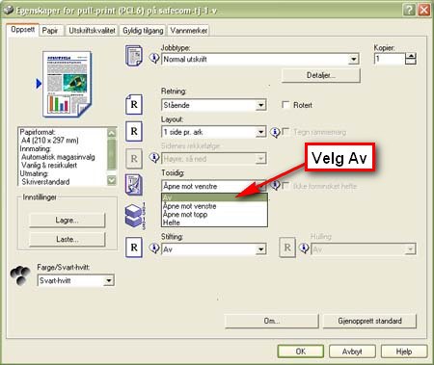Open the Jobbtype dropdown

pos(353,59)
